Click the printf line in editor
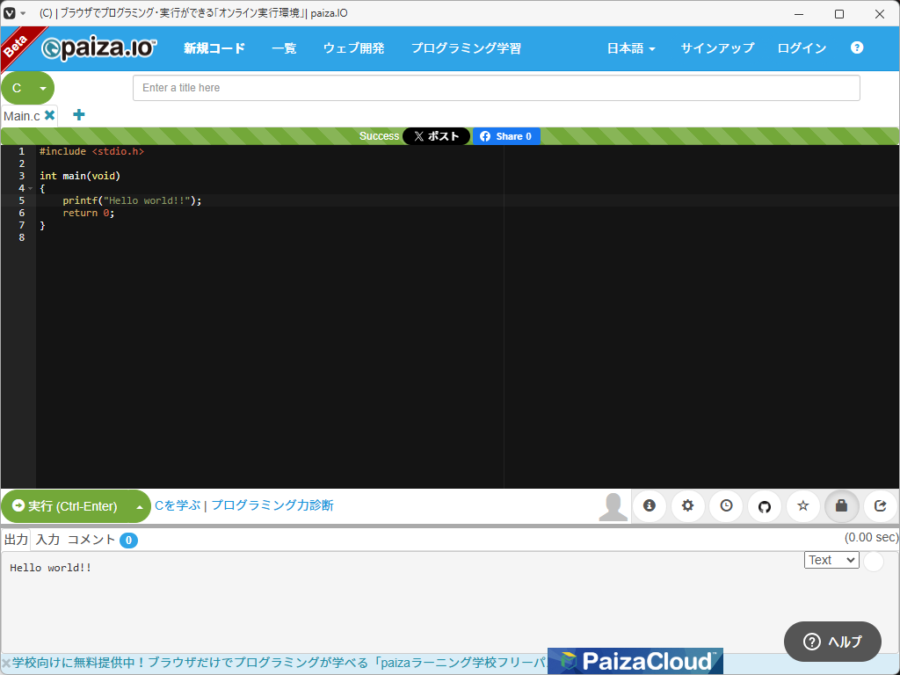Image resolution: width=900 pixels, height=675 pixels. (x=132, y=200)
